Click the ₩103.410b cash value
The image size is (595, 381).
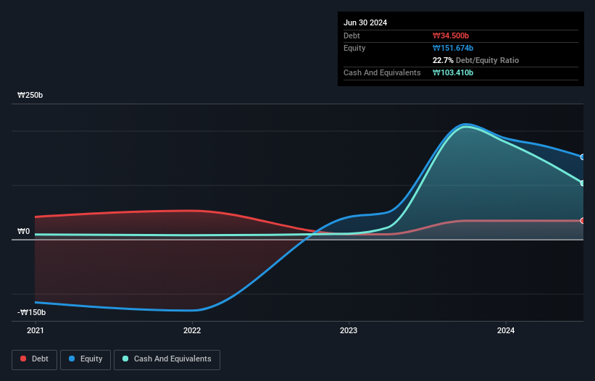click(453, 72)
